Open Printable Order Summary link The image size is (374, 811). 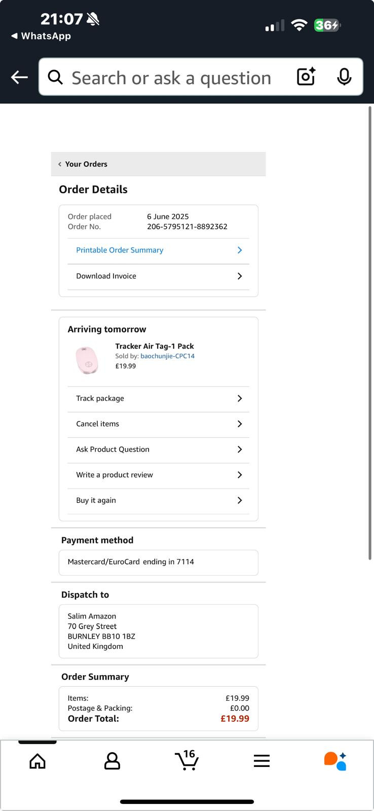[120, 250]
